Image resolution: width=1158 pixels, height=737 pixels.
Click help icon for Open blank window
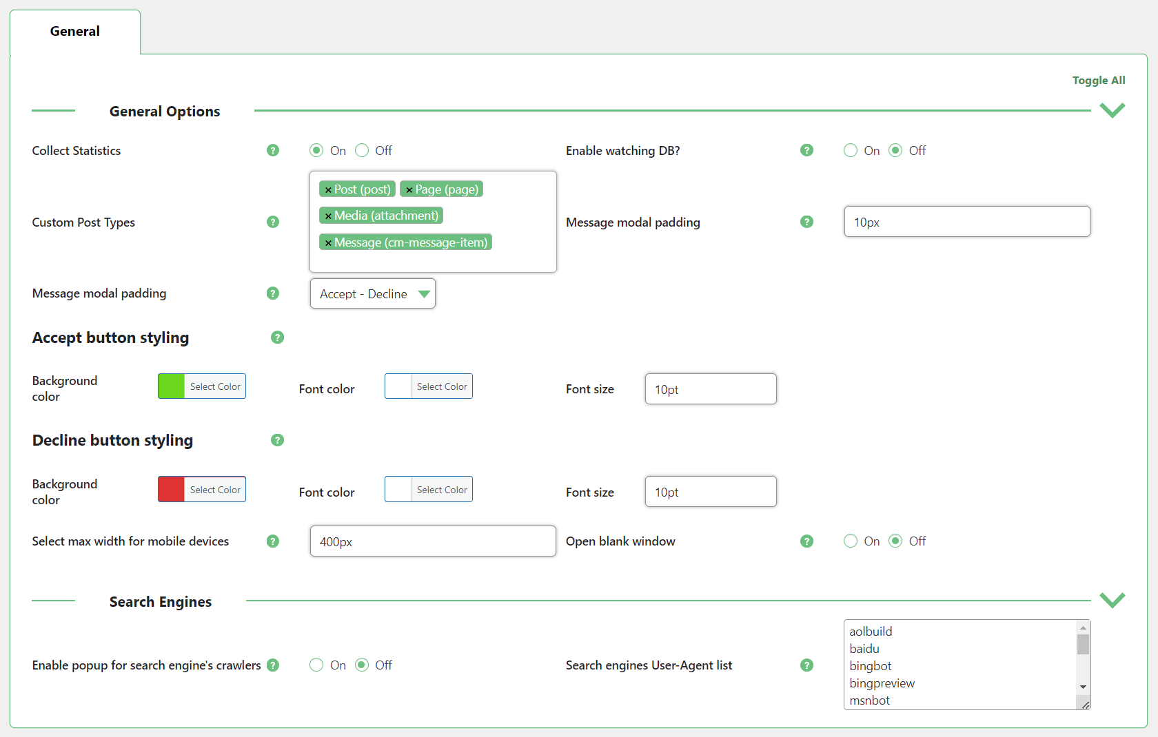806,541
